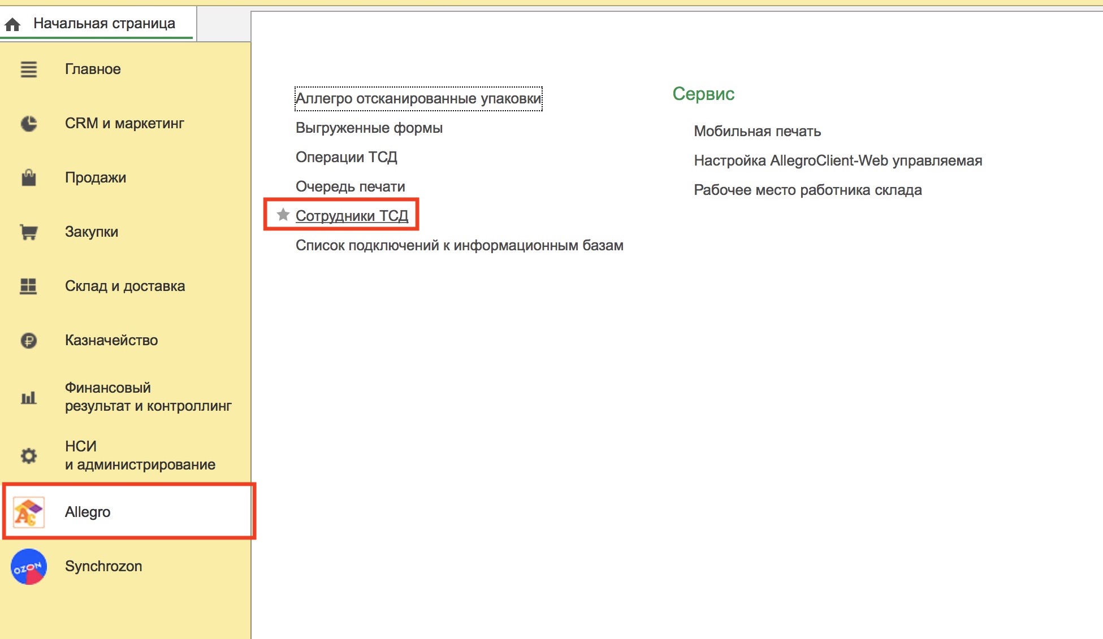The width and height of the screenshot is (1103, 639).
Task: Click the Склад и доставка grid icon
Action: 29,286
